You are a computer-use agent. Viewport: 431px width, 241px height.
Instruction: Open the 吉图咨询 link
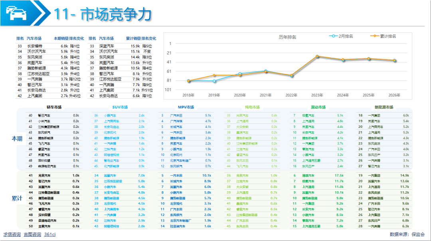[32, 234]
